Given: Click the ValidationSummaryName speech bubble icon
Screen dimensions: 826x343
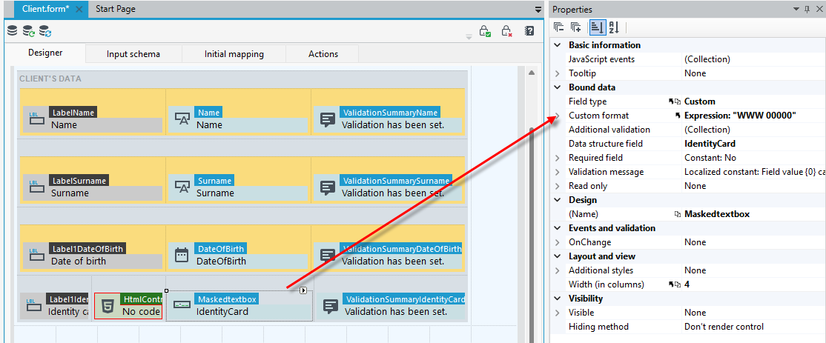Looking at the screenshot, I should coord(328,119).
